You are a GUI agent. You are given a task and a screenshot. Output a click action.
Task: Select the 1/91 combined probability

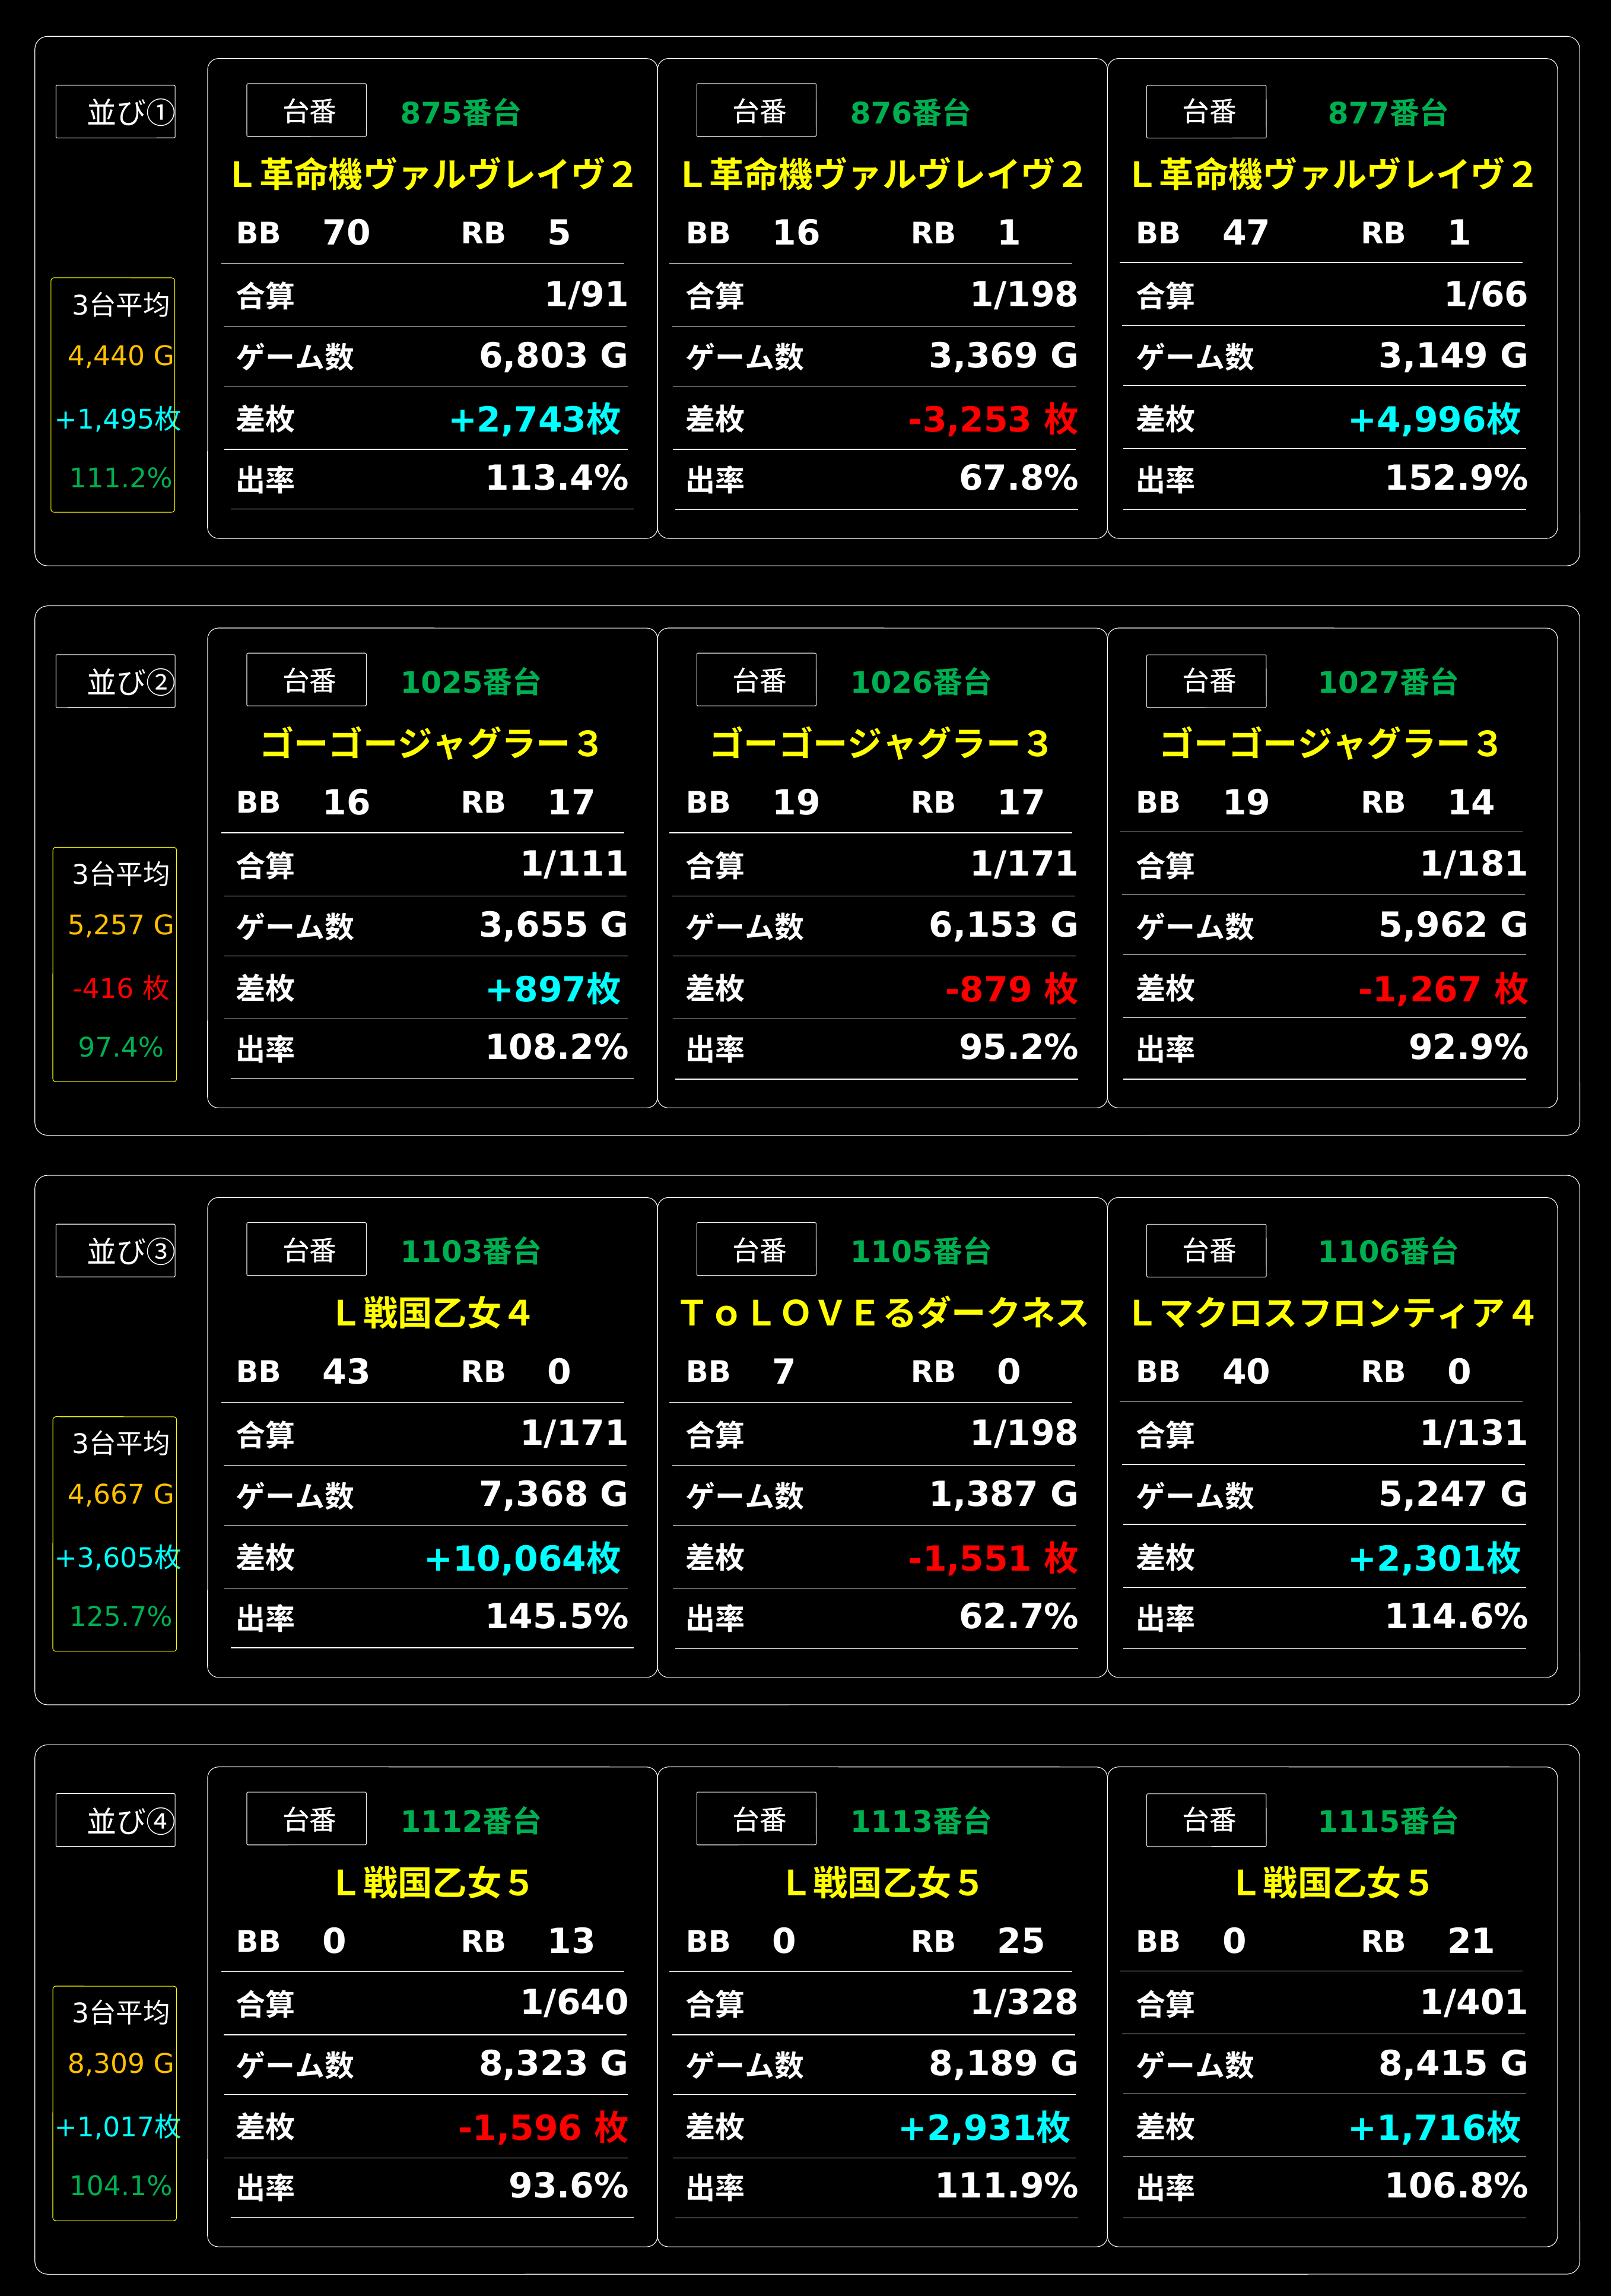tap(587, 294)
